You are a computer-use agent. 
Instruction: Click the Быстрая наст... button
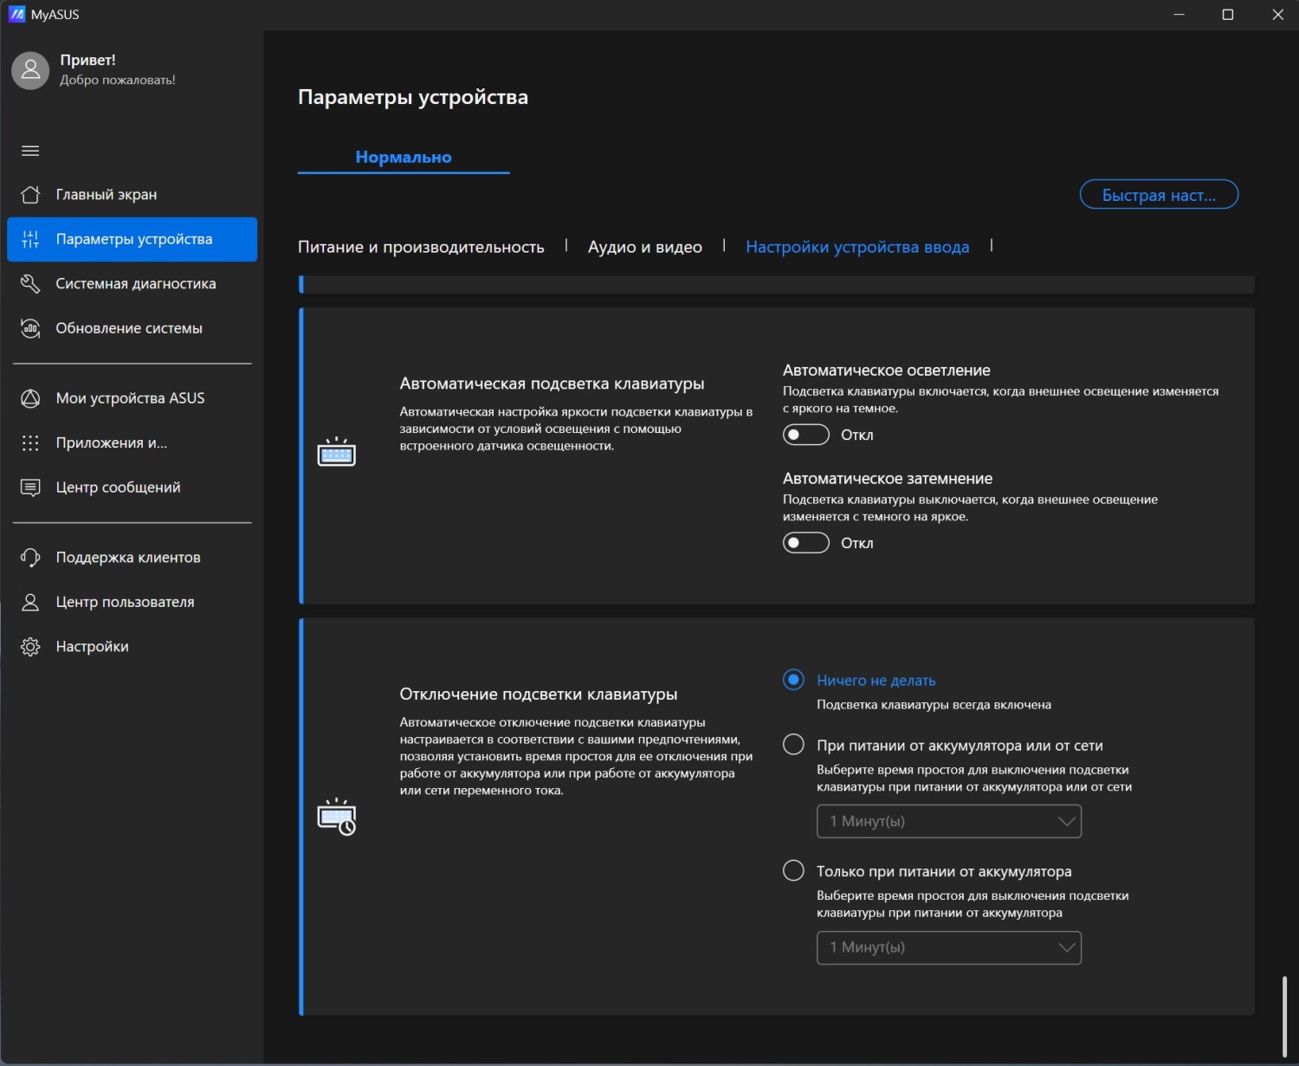[x=1158, y=195]
